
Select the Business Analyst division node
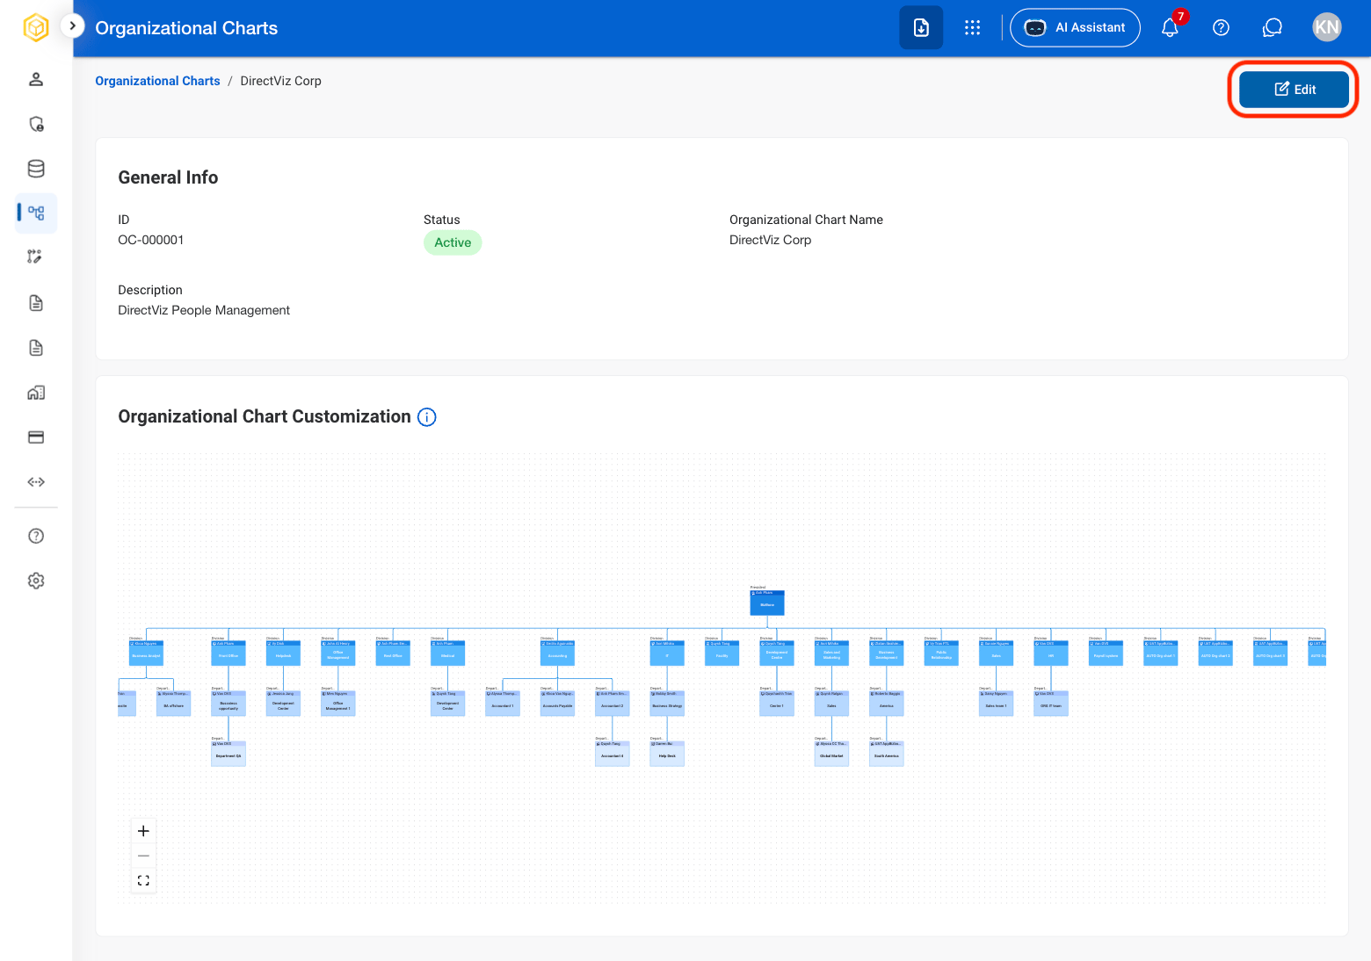(x=146, y=653)
